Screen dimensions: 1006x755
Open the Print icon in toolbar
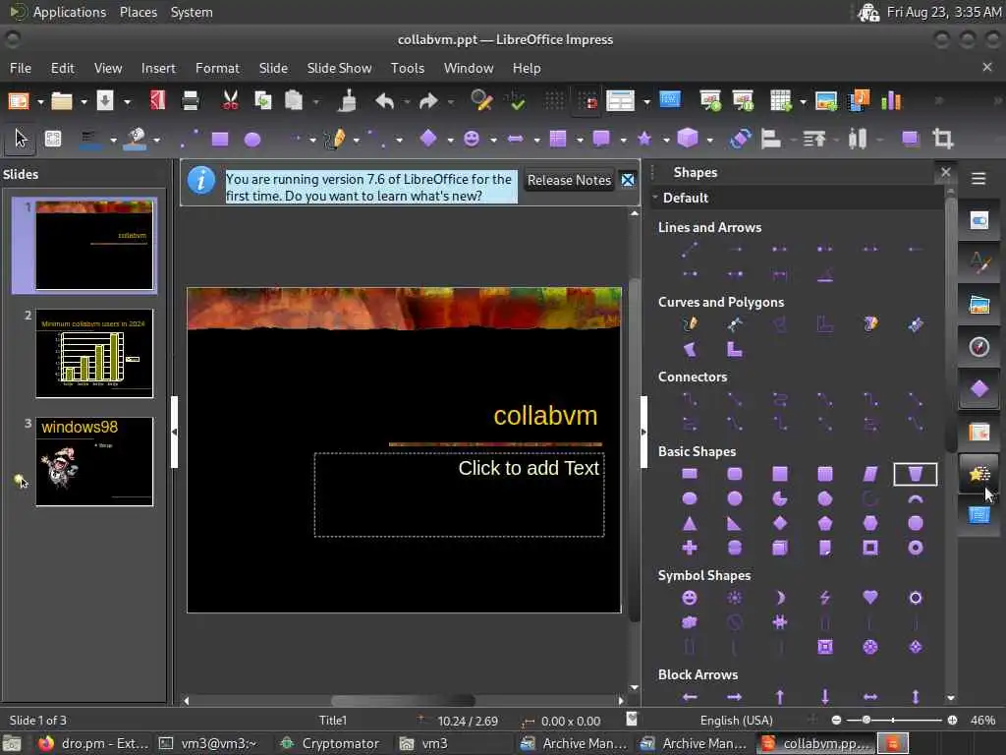click(190, 101)
